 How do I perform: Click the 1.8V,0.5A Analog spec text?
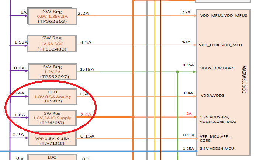[x=53, y=97]
